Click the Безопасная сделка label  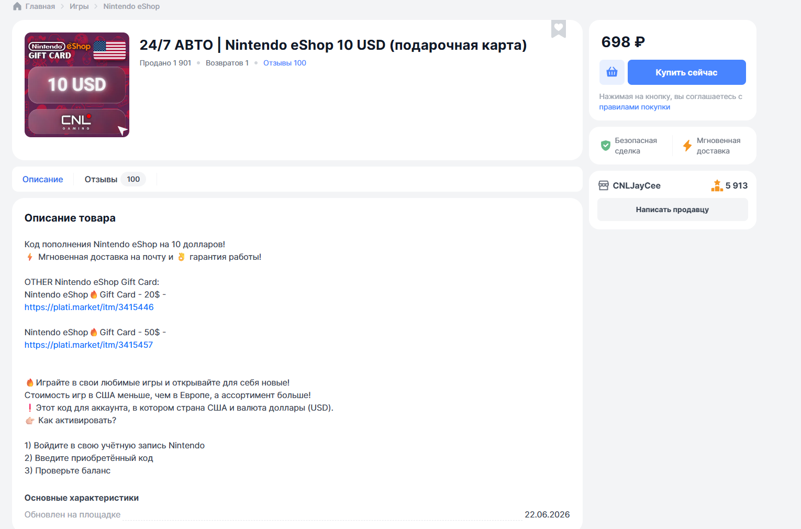pyautogui.click(x=636, y=146)
